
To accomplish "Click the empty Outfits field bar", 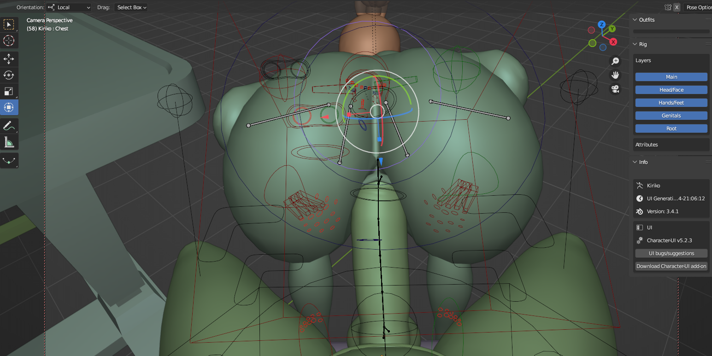I will coord(671,31).
